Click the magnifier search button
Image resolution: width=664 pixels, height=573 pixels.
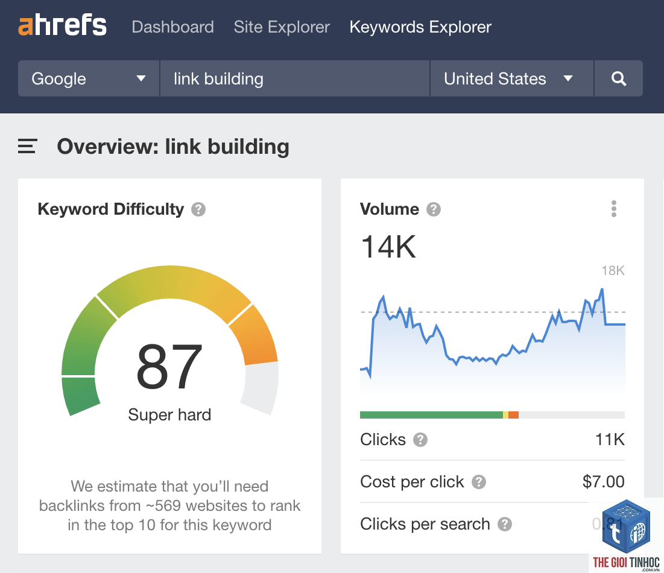(x=619, y=78)
